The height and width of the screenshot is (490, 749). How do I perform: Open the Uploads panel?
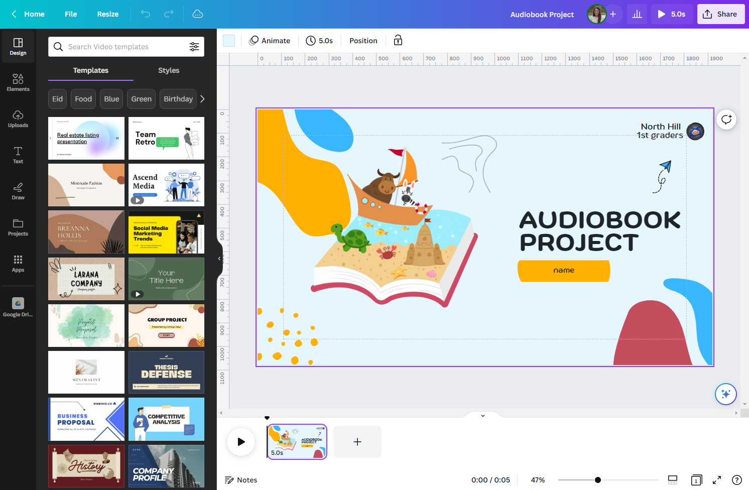[x=18, y=118]
